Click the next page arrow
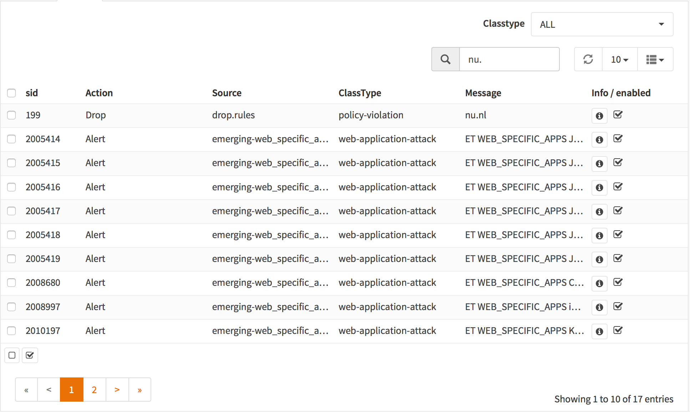 tap(117, 390)
